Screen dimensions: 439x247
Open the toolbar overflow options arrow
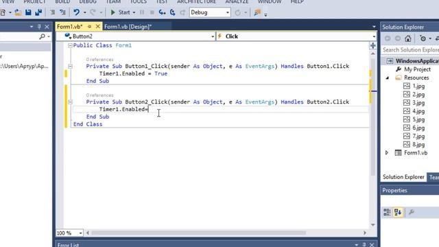coord(265,14)
